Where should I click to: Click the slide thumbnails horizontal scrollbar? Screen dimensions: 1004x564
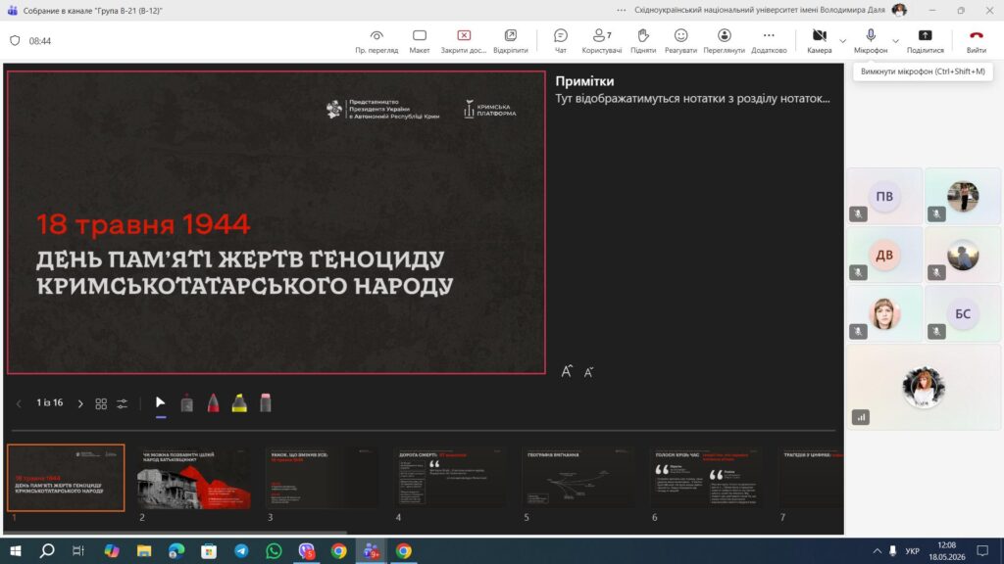pyautogui.click(x=176, y=532)
